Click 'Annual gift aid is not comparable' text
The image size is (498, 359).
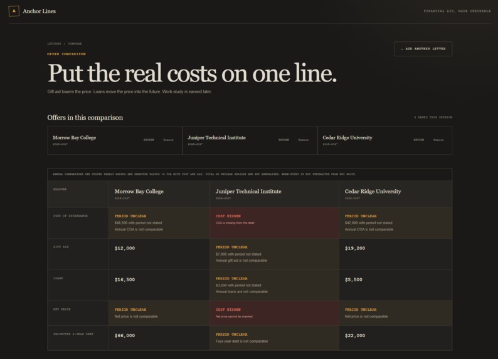(241, 261)
